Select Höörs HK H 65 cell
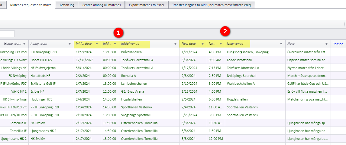Image resolution: width=346 pixels, height=145 pixels. (51, 60)
